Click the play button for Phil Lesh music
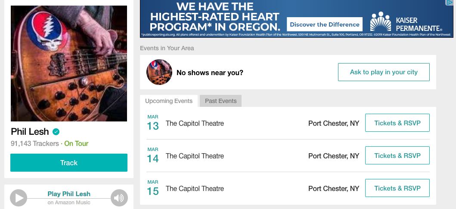 tap(19, 198)
